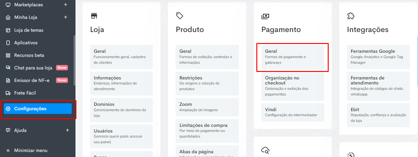The width and height of the screenshot is (418, 157).
Task: Open Loja Informações settings
Action: (121, 84)
